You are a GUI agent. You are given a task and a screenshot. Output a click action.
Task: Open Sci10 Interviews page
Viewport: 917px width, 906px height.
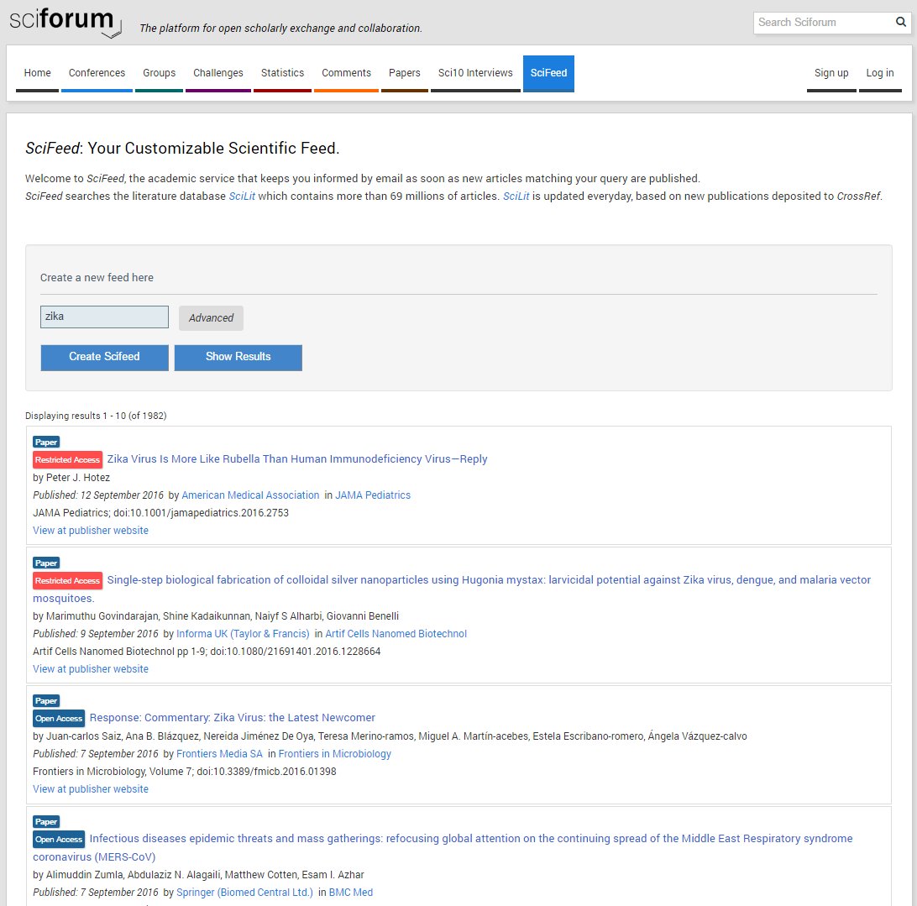[x=475, y=73]
